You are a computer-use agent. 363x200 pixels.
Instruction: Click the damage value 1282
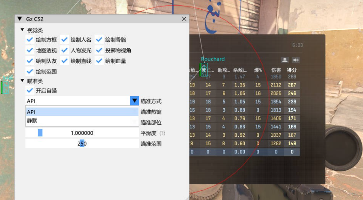coord(276,143)
